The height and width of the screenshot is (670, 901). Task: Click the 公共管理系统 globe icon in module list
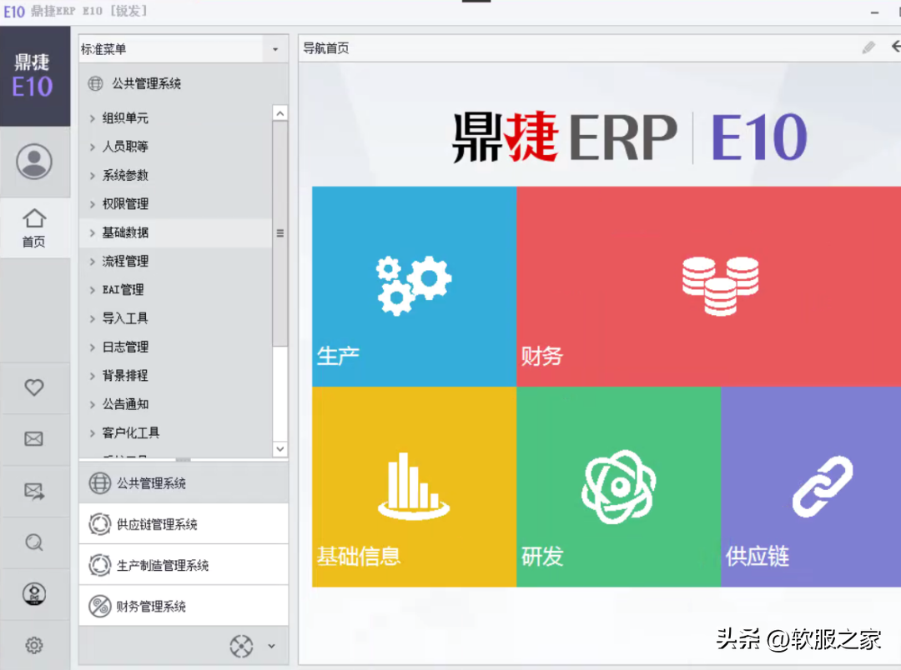click(99, 483)
